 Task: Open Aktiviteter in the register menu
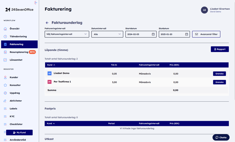[x=16, y=101]
